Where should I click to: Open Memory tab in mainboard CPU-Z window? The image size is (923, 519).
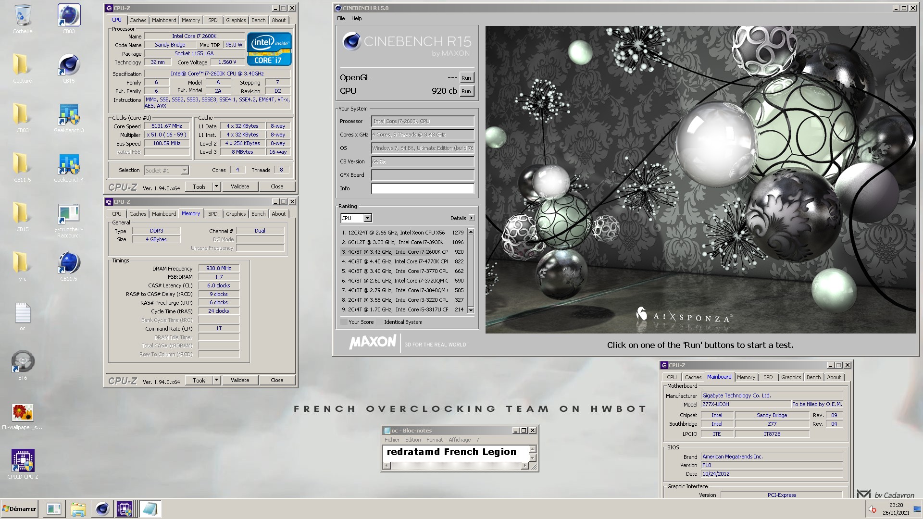pos(746,377)
